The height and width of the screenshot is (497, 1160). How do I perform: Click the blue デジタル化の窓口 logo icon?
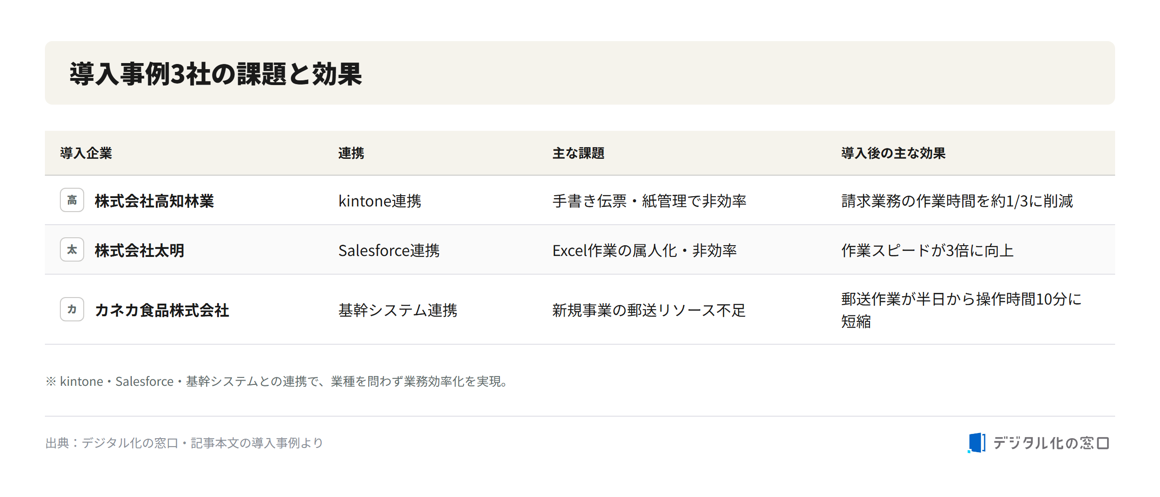point(977,442)
